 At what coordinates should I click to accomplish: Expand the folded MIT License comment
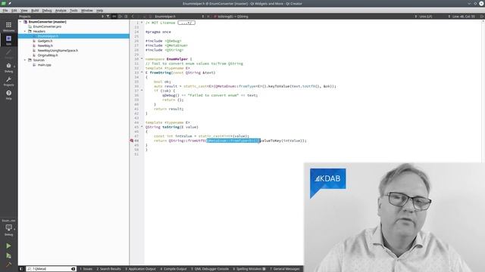click(186, 23)
